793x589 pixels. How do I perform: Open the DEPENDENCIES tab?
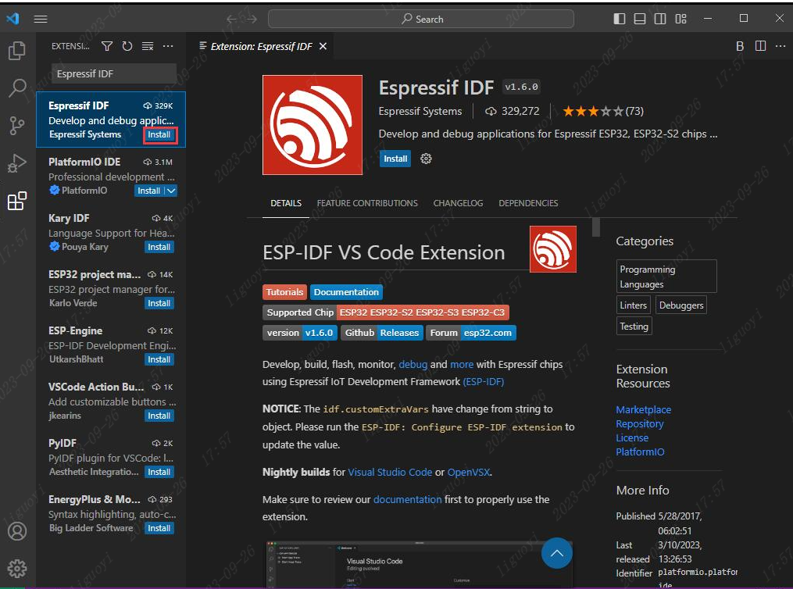(x=528, y=203)
